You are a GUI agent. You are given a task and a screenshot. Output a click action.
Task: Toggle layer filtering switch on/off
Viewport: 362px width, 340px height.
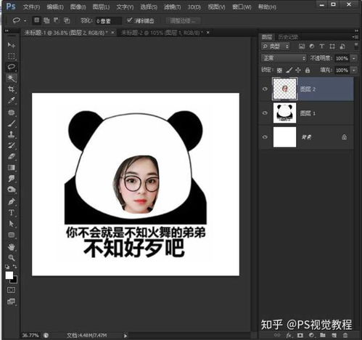pyautogui.click(x=356, y=46)
